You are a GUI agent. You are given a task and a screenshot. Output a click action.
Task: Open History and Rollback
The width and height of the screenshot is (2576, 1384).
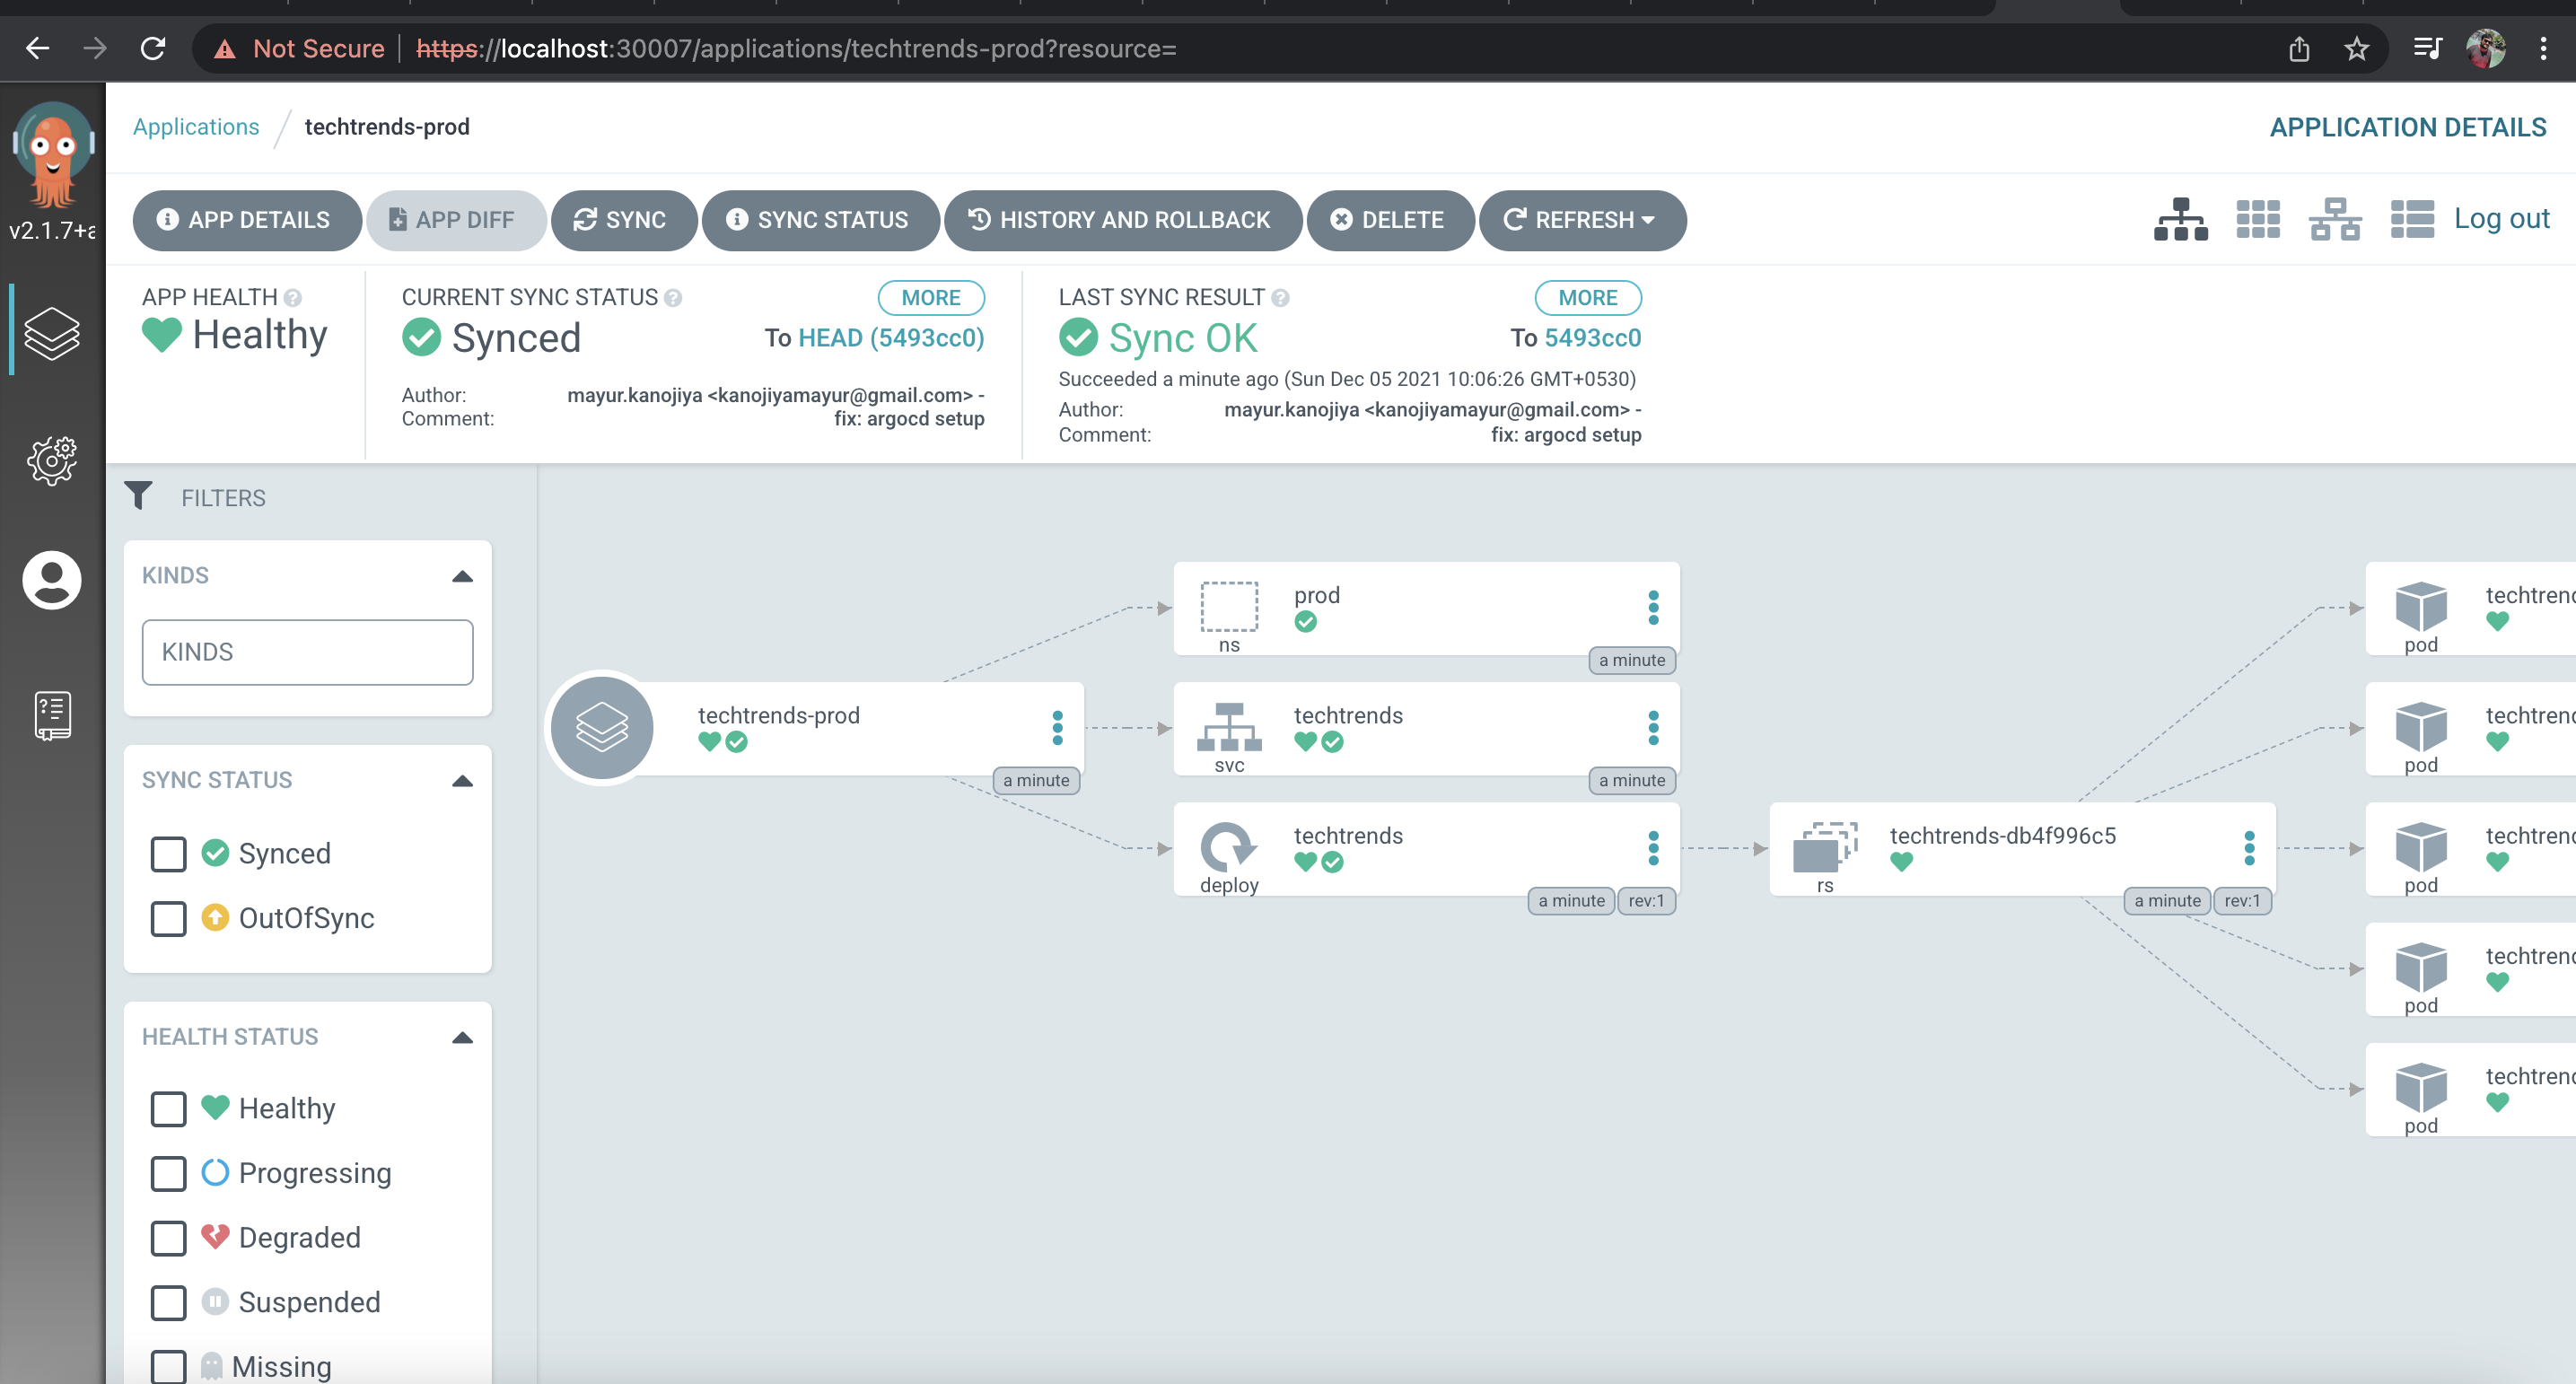pos(1122,220)
